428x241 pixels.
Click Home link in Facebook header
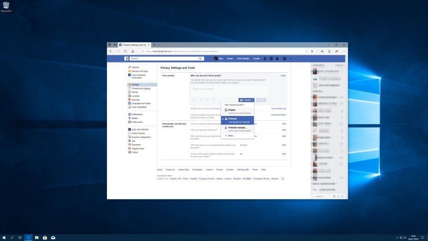[230, 58]
